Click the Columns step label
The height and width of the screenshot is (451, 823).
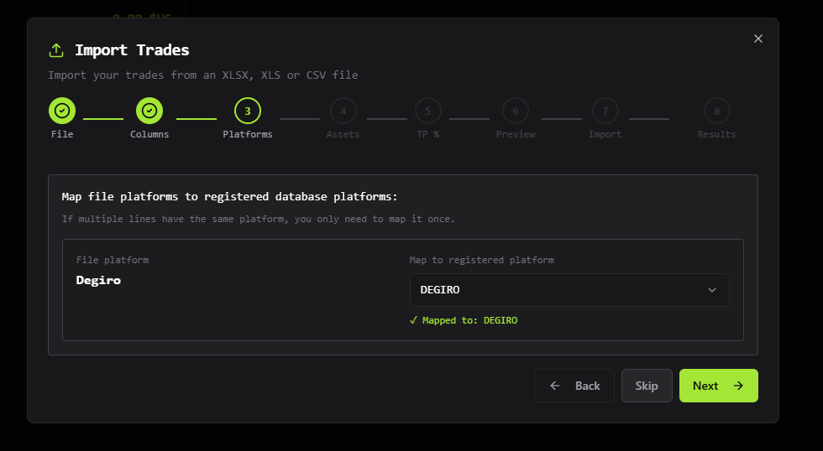[x=149, y=134]
